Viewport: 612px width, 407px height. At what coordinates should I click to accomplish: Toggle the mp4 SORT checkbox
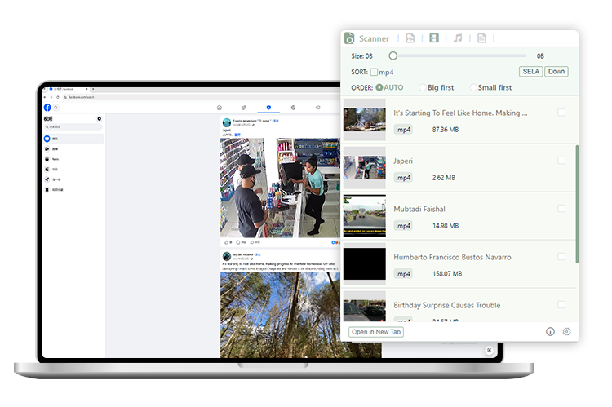point(374,73)
